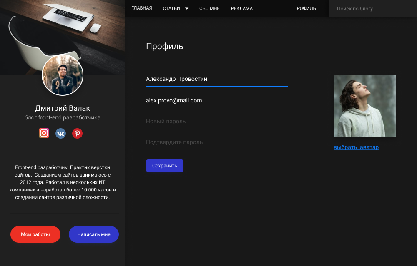417x266 pixels.
Task: Click the Профиль page heading
Action: (165, 47)
